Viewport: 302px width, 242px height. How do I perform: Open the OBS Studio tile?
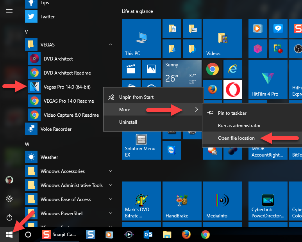coord(295,48)
